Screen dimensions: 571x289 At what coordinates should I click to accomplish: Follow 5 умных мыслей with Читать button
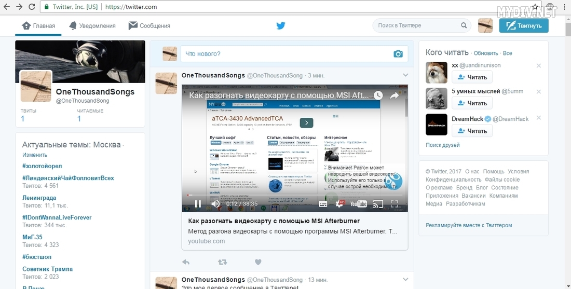tap(472, 103)
